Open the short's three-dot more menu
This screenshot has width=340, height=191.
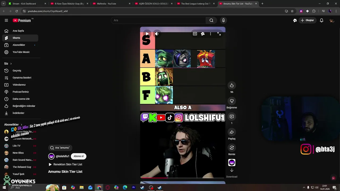point(210,34)
